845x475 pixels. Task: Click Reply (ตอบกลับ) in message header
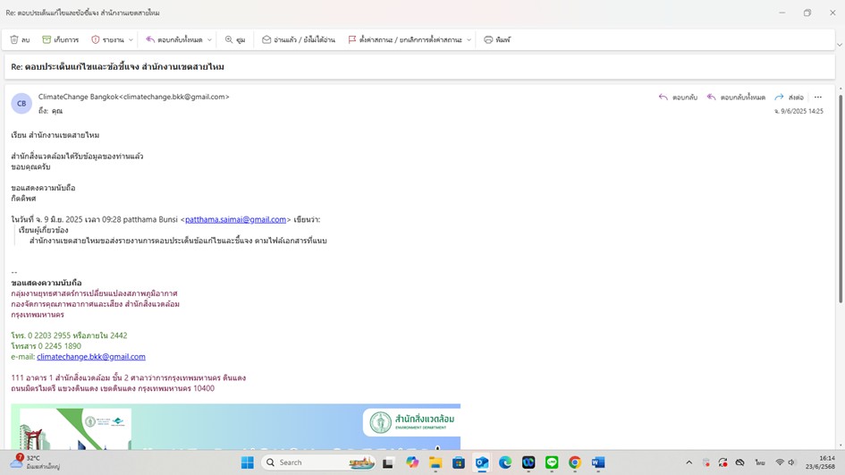pyautogui.click(x=678, y=98)
